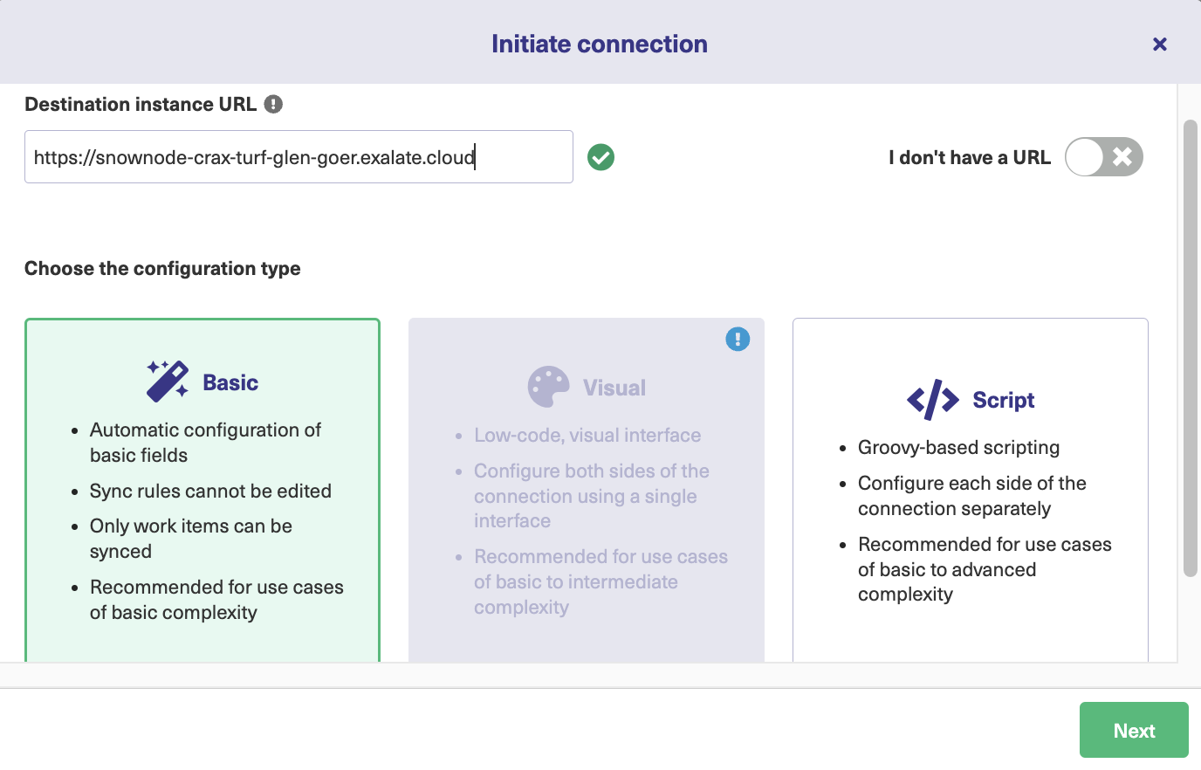Image resolution: width=1201 pixels, height=770 pixels.
Task: Click the Destination instance URL info icon
Action: [x=273, y=104]
